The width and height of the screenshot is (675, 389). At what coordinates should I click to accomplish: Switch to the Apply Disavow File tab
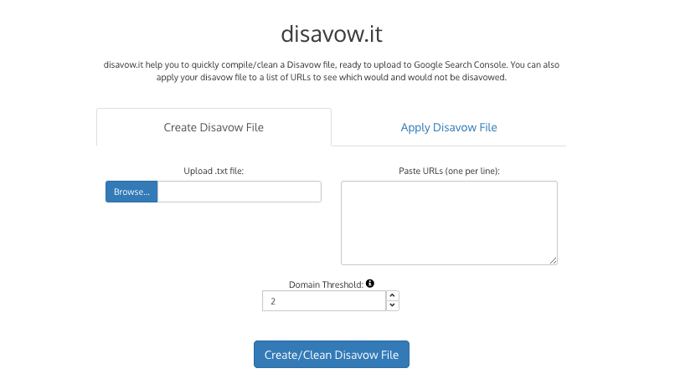[x=448, y=127]
